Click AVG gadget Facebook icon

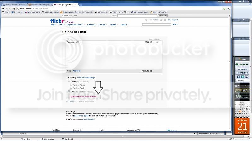239,77
